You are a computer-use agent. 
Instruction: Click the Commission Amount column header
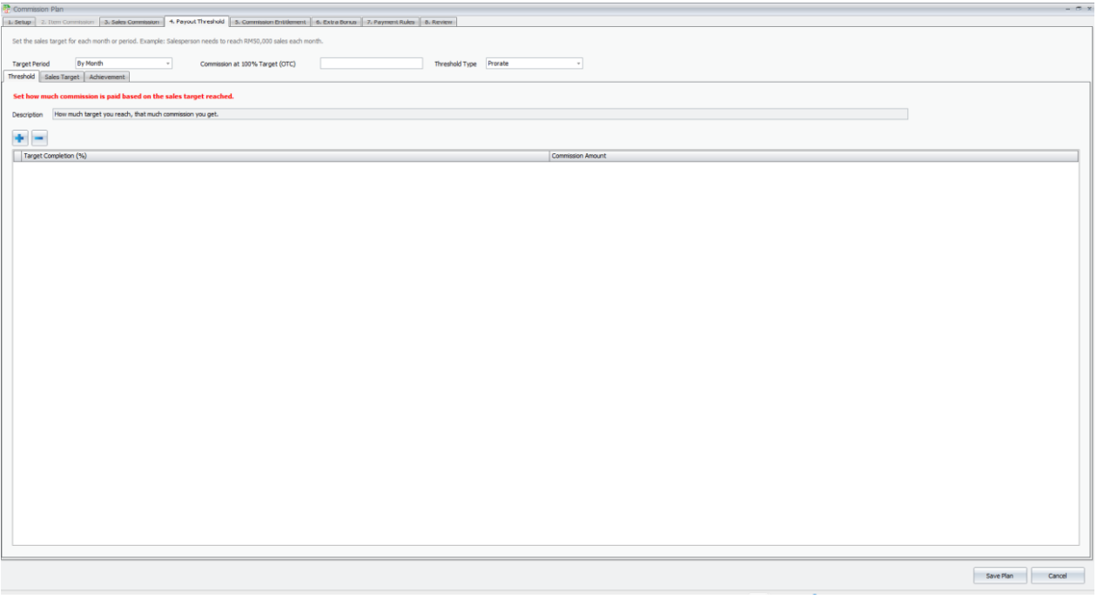click(814, 156)
